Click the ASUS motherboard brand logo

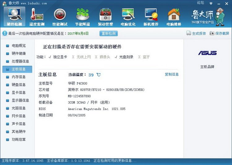pyautogui.click(x=207, y=53)
